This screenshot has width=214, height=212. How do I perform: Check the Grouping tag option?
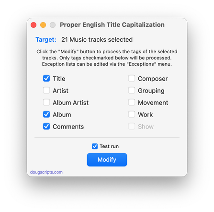coord(132,90)
